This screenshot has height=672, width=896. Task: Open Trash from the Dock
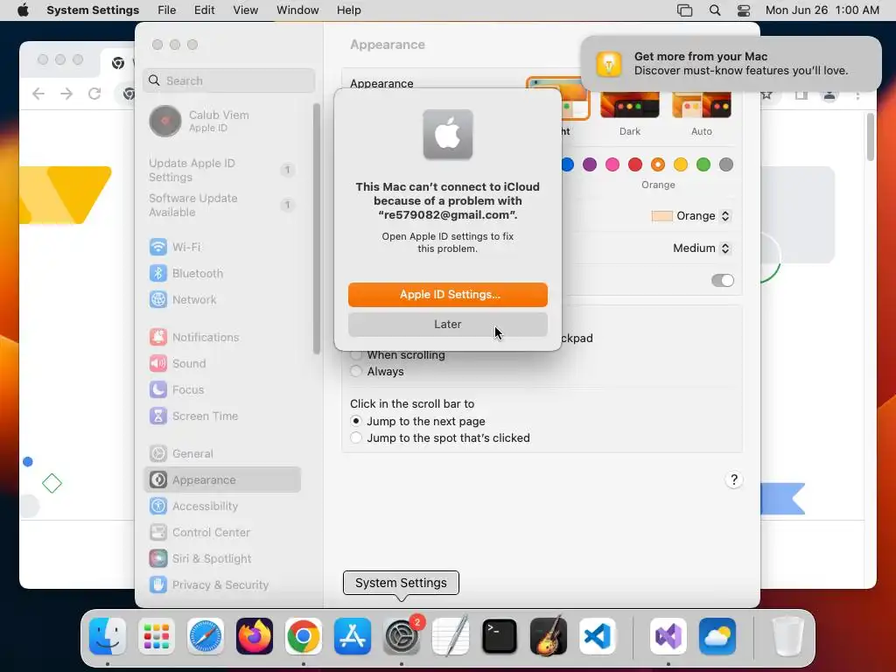[788, 636]
